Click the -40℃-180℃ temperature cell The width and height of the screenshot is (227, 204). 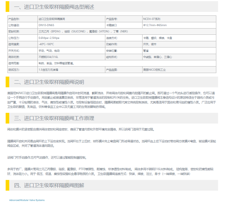(46, 44)
